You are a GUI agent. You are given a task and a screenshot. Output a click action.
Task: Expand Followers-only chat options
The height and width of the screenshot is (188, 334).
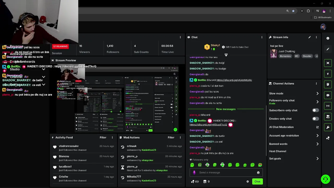coord(317,102)
